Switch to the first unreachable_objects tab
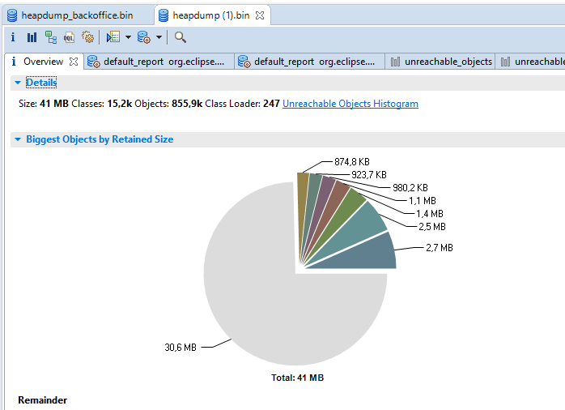Image resolution: width=565 pixels, height=410 pixels. point(441,62)
